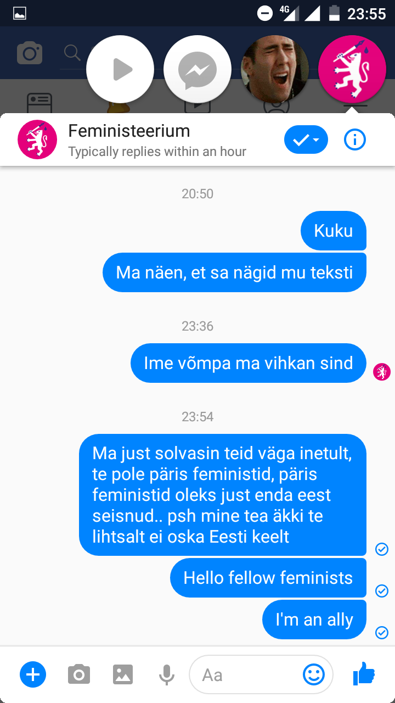395x703 pixels.
Task: Open the chat head with man's face
Action: pos(275,70)
